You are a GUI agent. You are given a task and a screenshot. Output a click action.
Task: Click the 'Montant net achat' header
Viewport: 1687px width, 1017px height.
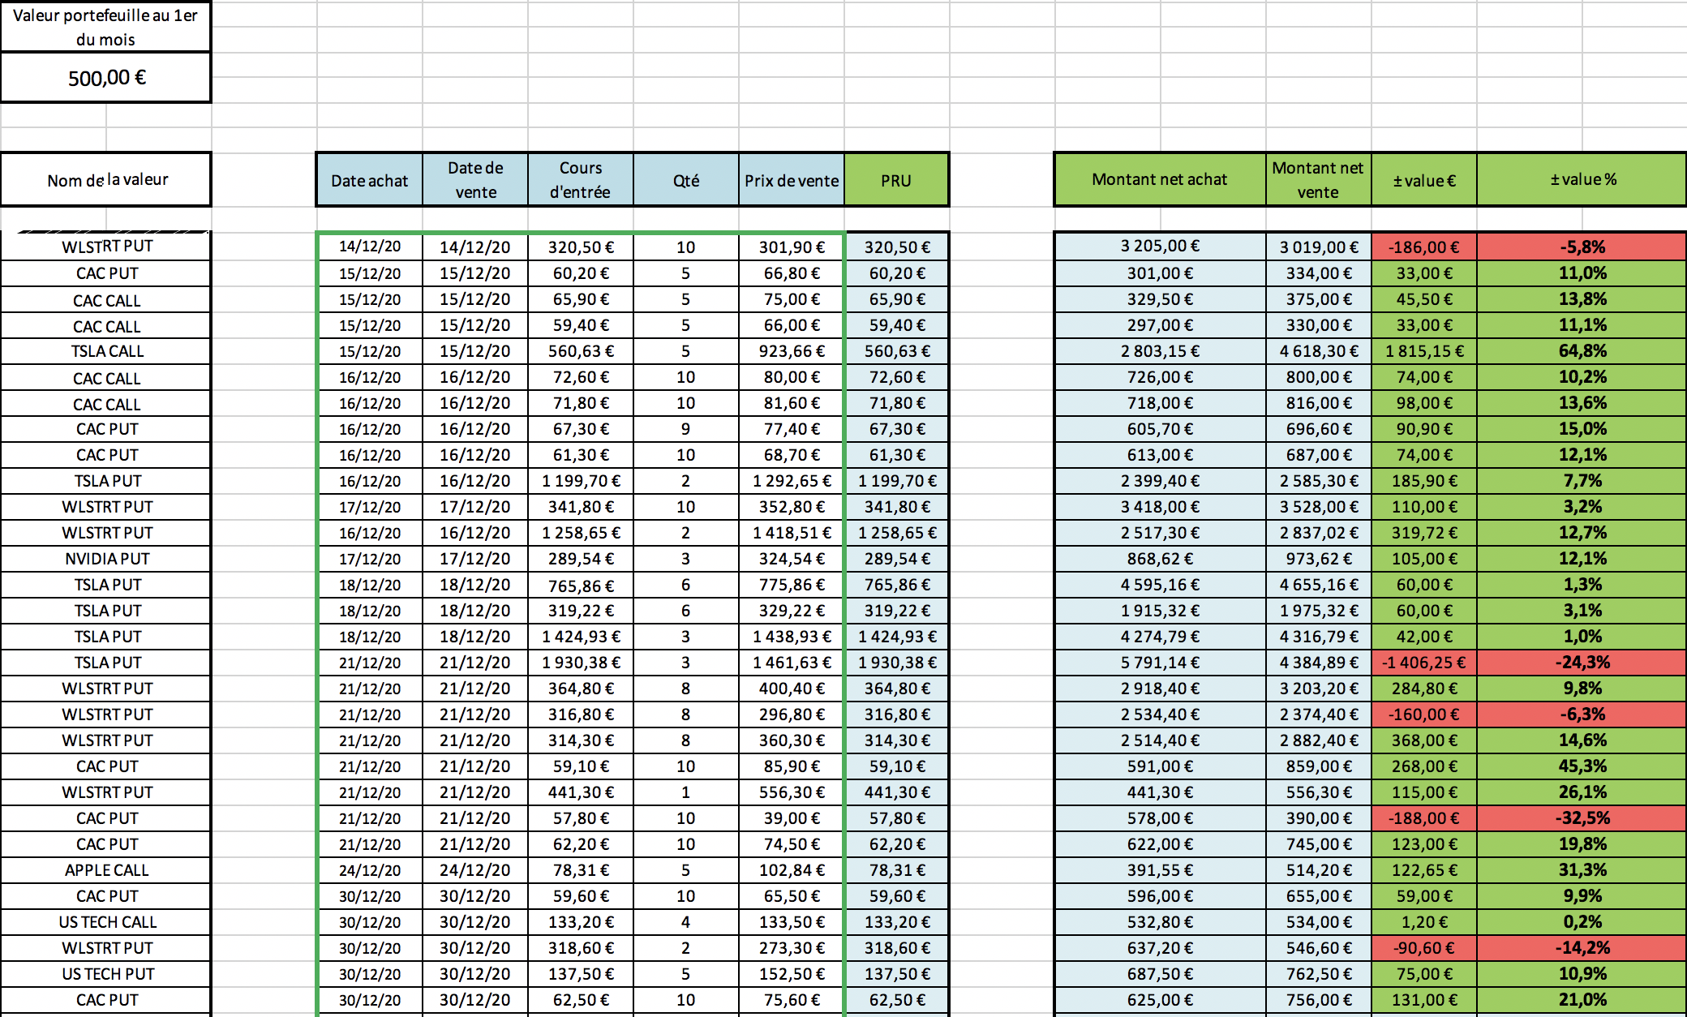[1160, 179]
